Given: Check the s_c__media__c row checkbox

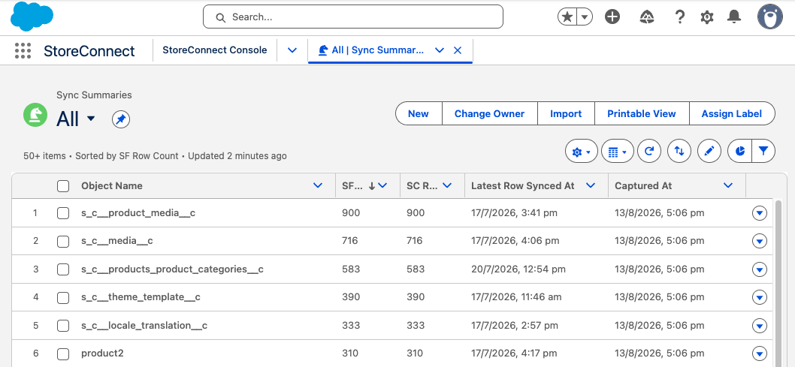Looking at the screenshot, I should (63, 241).
